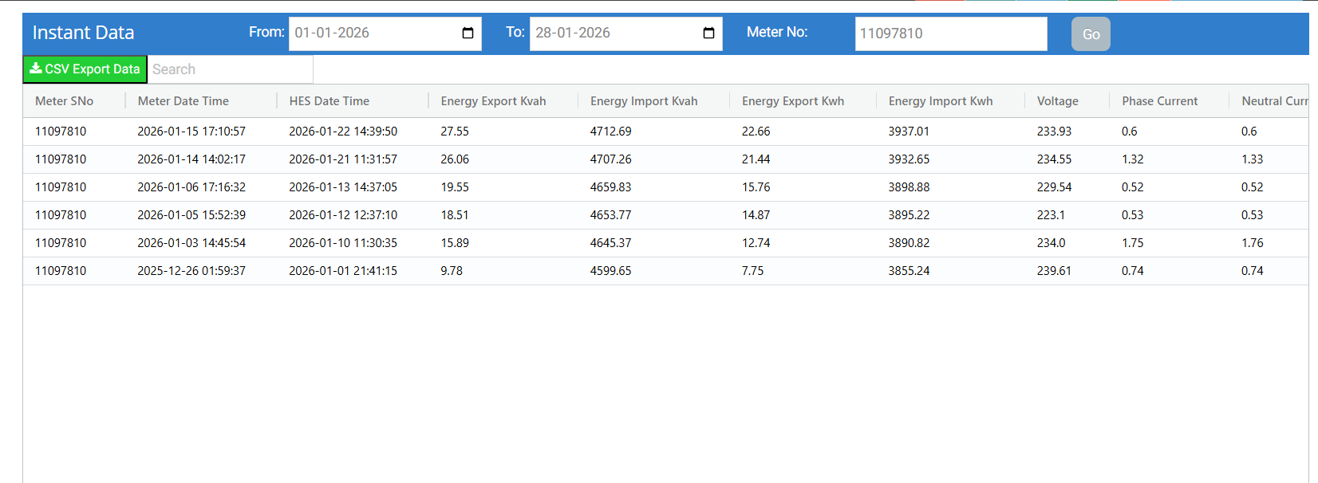1318x483 pixels.
Task: Open the To date calendar picker icon
Action: [708, 33]
